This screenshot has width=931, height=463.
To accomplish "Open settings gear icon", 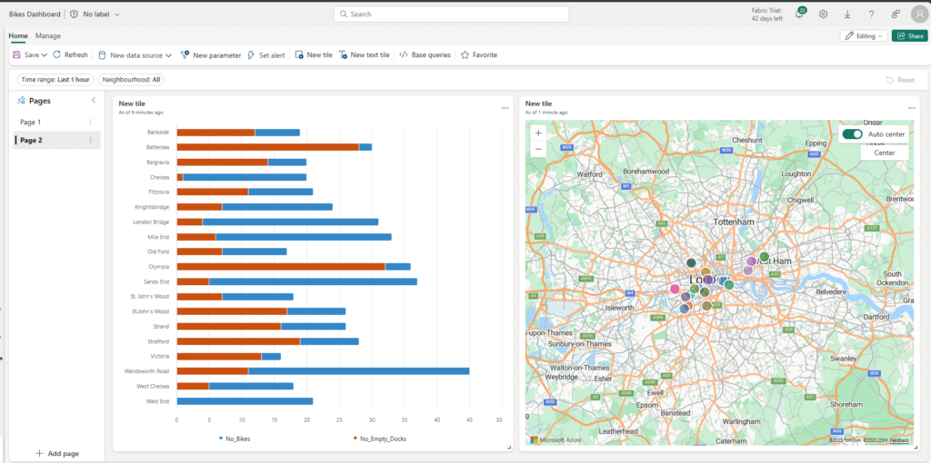I will click(823, 15).
